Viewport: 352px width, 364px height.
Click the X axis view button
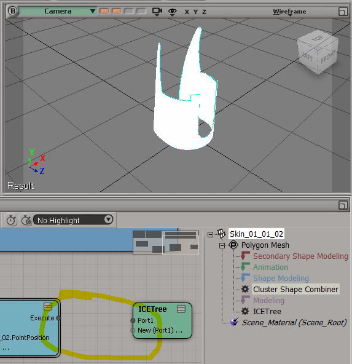[x=187, y=12]
